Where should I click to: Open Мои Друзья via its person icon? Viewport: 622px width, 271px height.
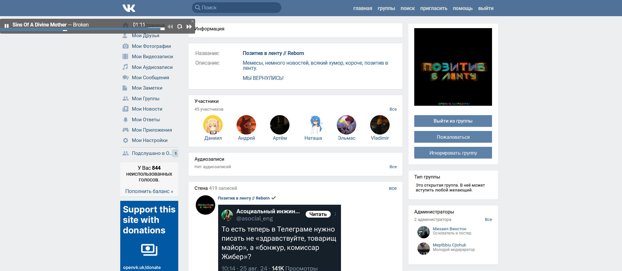point(125,36)
